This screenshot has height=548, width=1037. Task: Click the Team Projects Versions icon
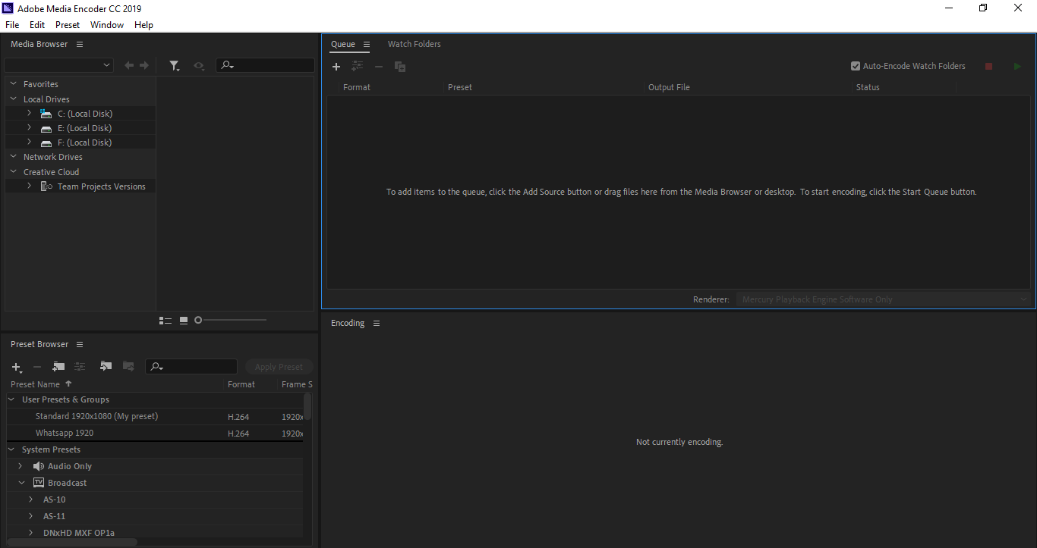click(46, 186)
